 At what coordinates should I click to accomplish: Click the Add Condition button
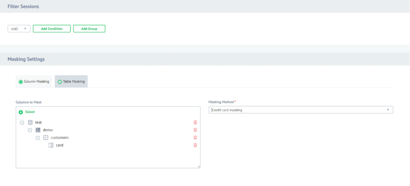click(x=52, y=29)
